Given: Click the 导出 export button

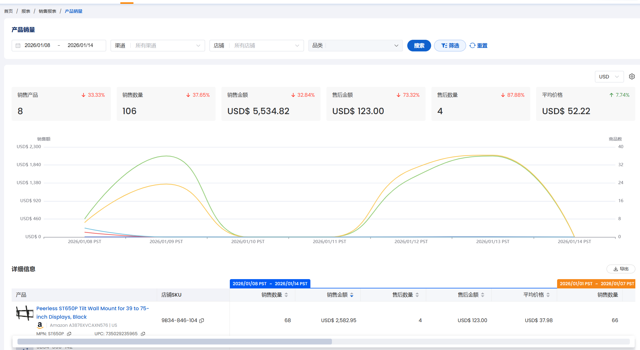Looking at the screenshot, I should [x=621, y=269].
